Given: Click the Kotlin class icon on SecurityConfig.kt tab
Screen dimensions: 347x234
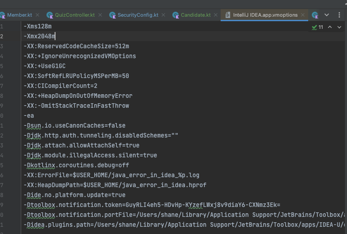Looking at the screenshot, I should (113, 15).
